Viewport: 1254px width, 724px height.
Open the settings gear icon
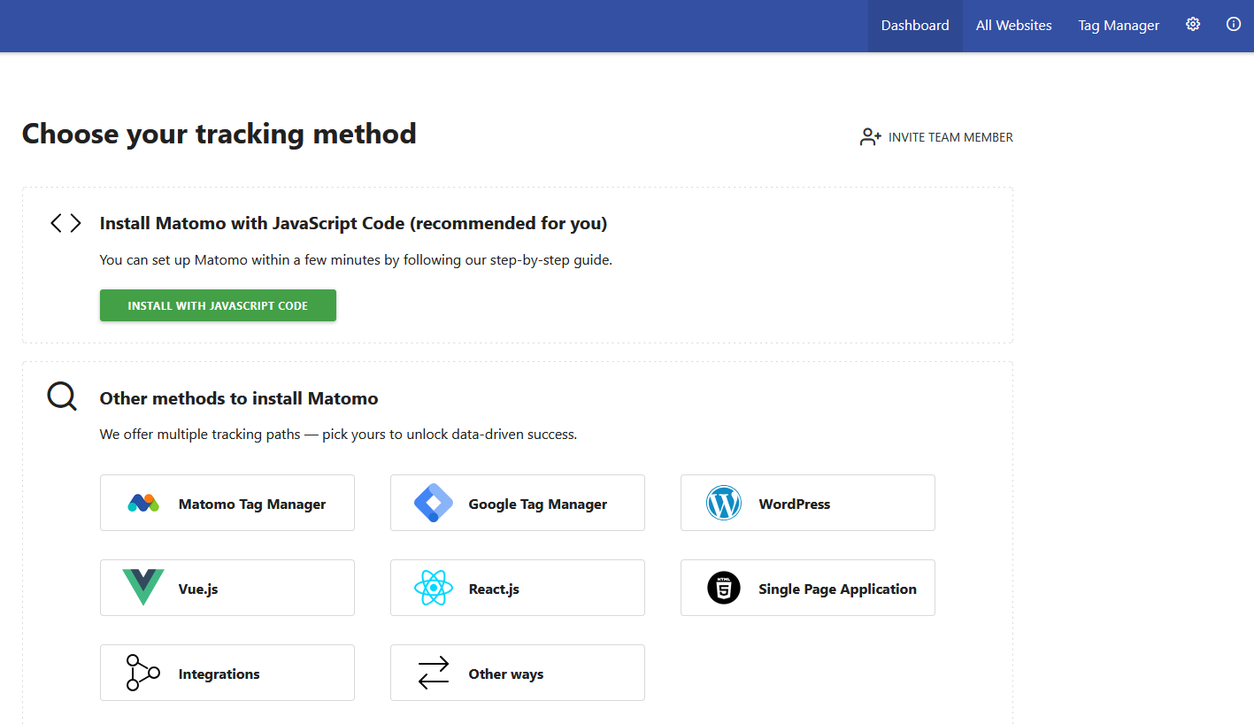(x=1193, y=25)
